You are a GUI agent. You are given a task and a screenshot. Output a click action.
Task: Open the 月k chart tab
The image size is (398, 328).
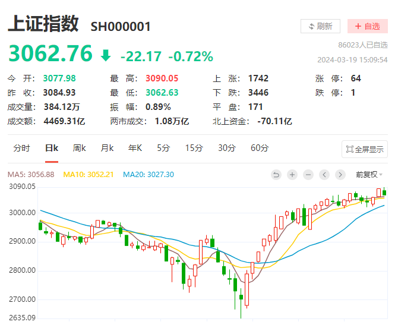pos(107,148)
